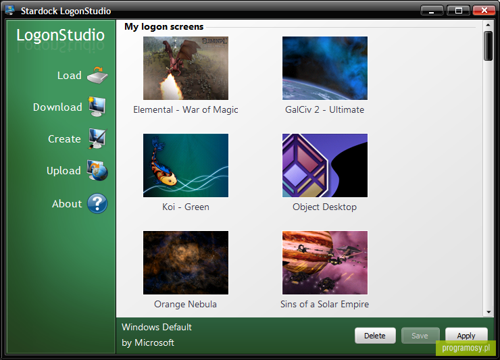Pick the Koi Green logon thumbnail
This screenshot has width=500, height=360.
click(x=186, y=165)
